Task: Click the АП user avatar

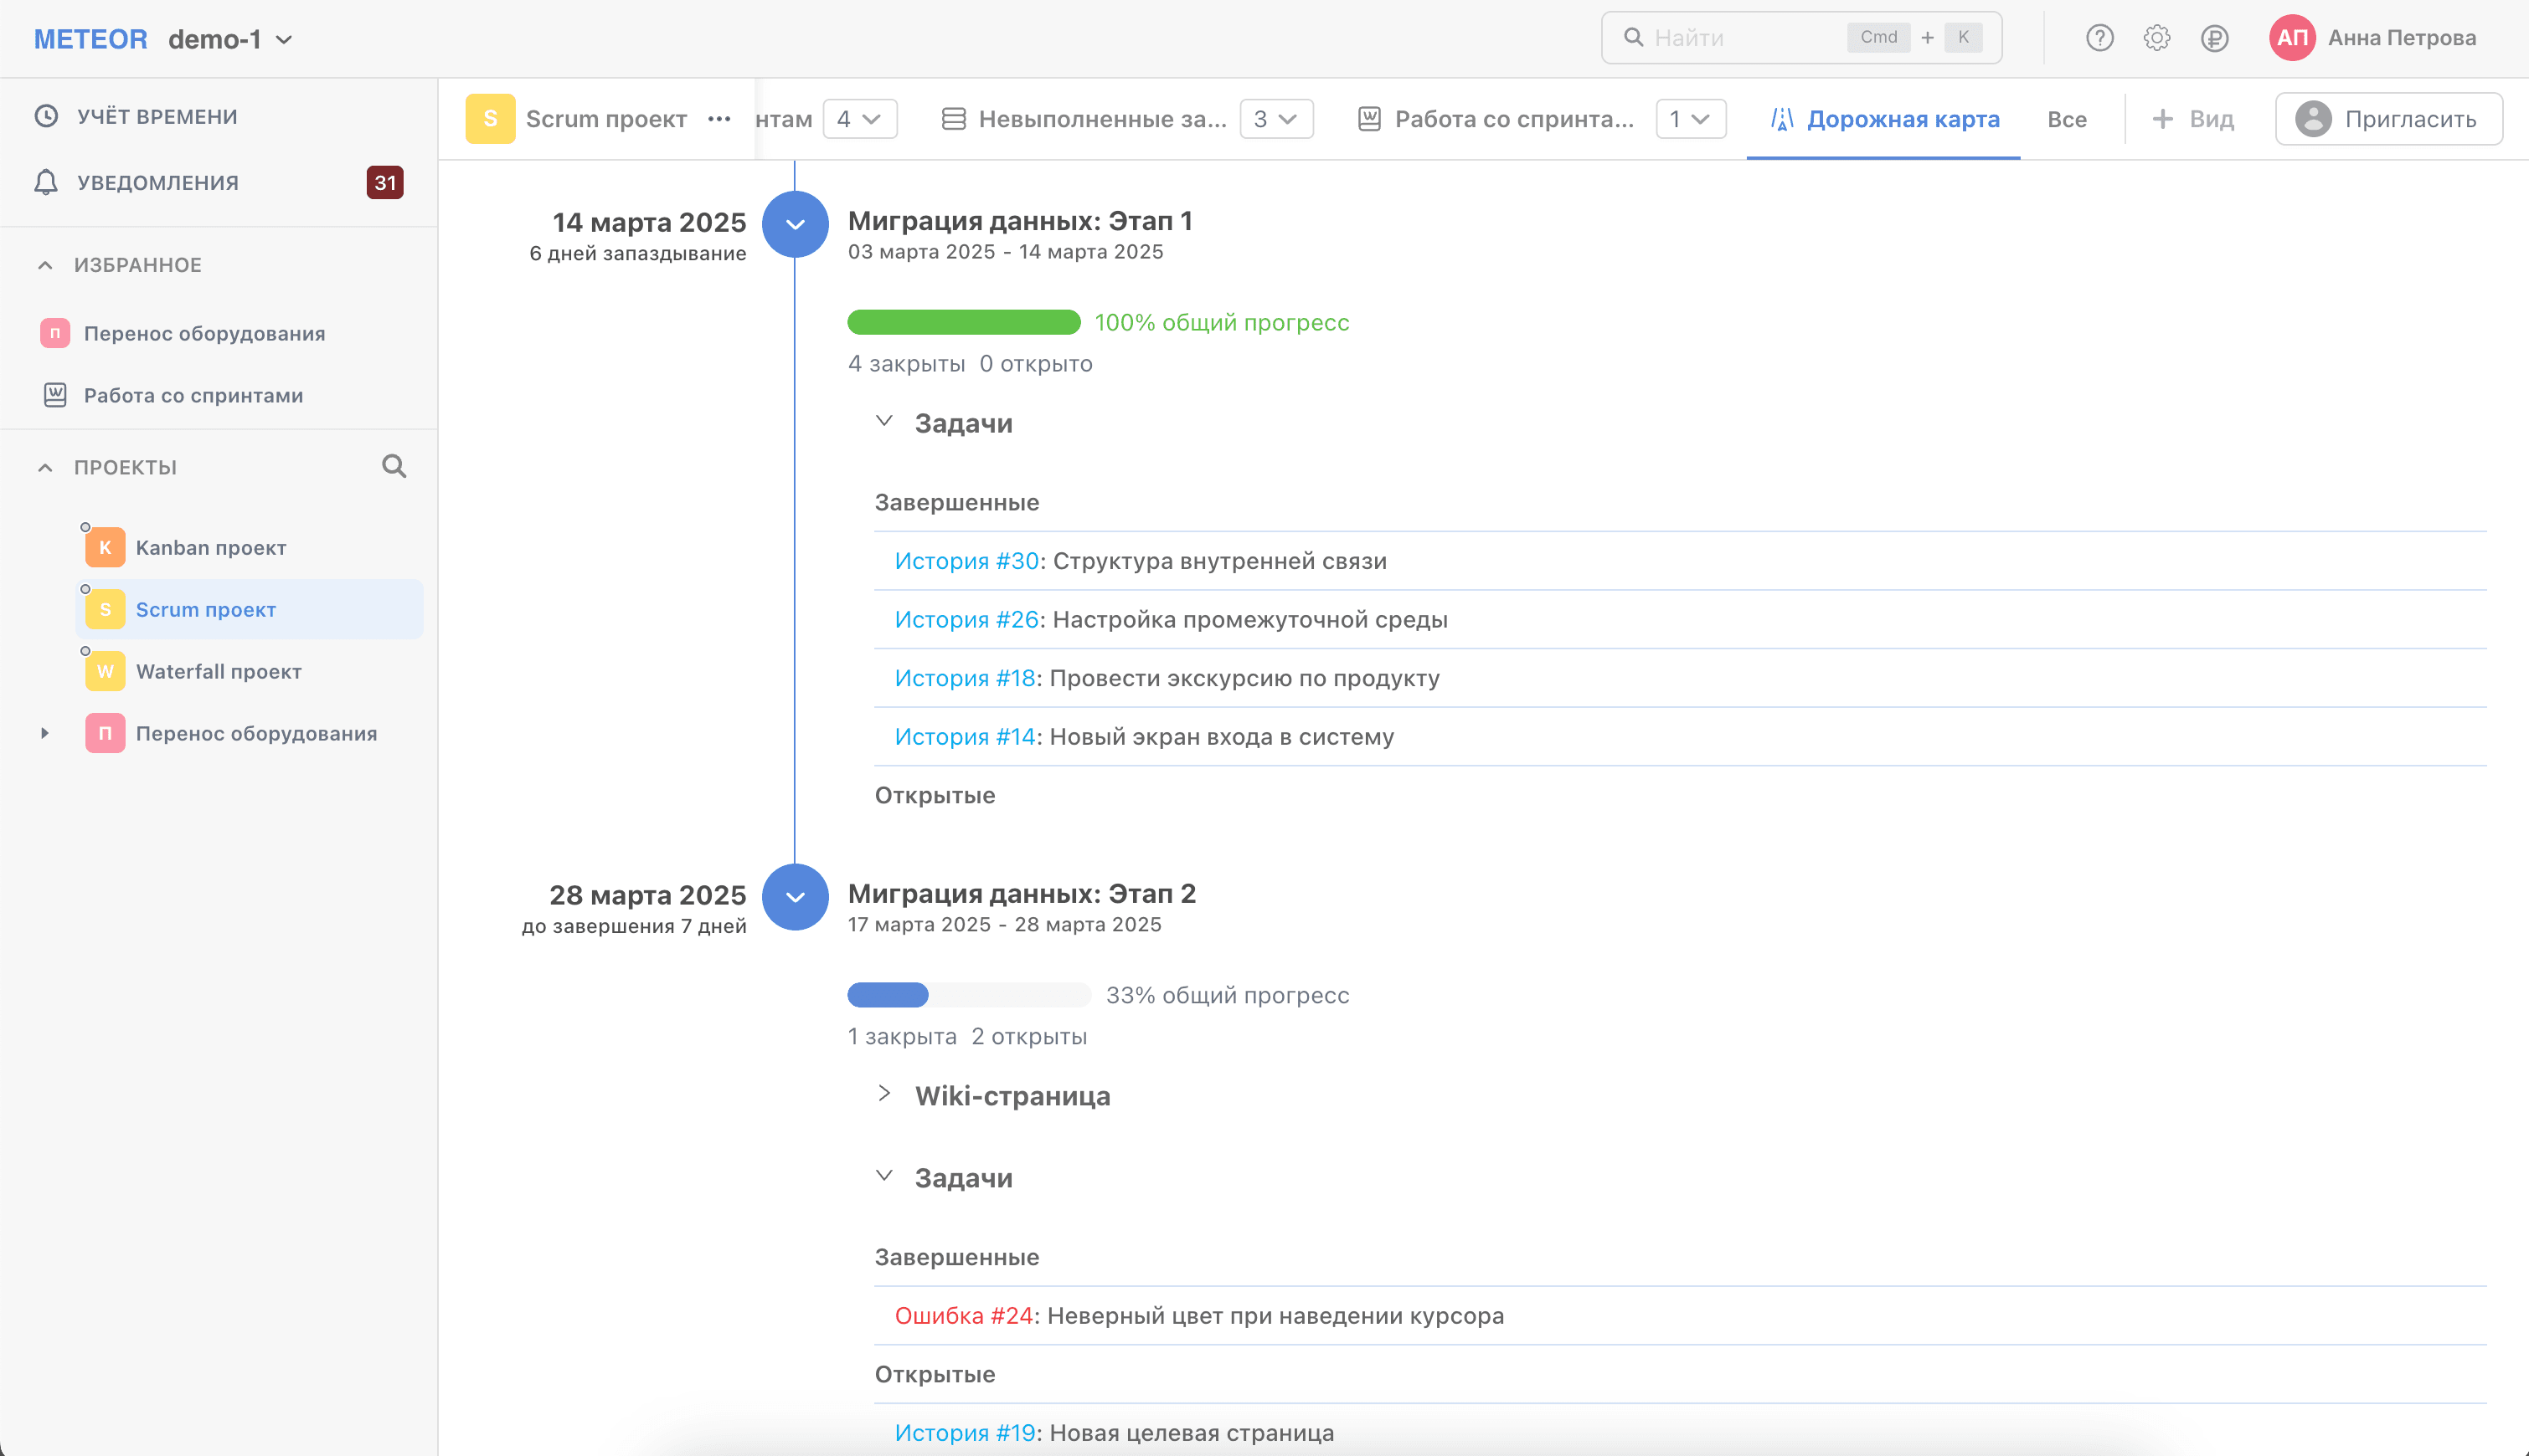Action: [x=2292, y=38]
